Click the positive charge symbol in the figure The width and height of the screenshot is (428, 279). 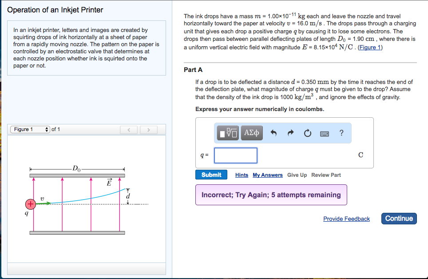click(x=30, y=204)
